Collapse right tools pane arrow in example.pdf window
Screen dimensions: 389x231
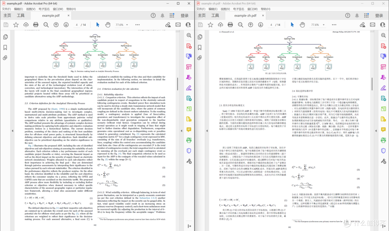click(182, 130)
